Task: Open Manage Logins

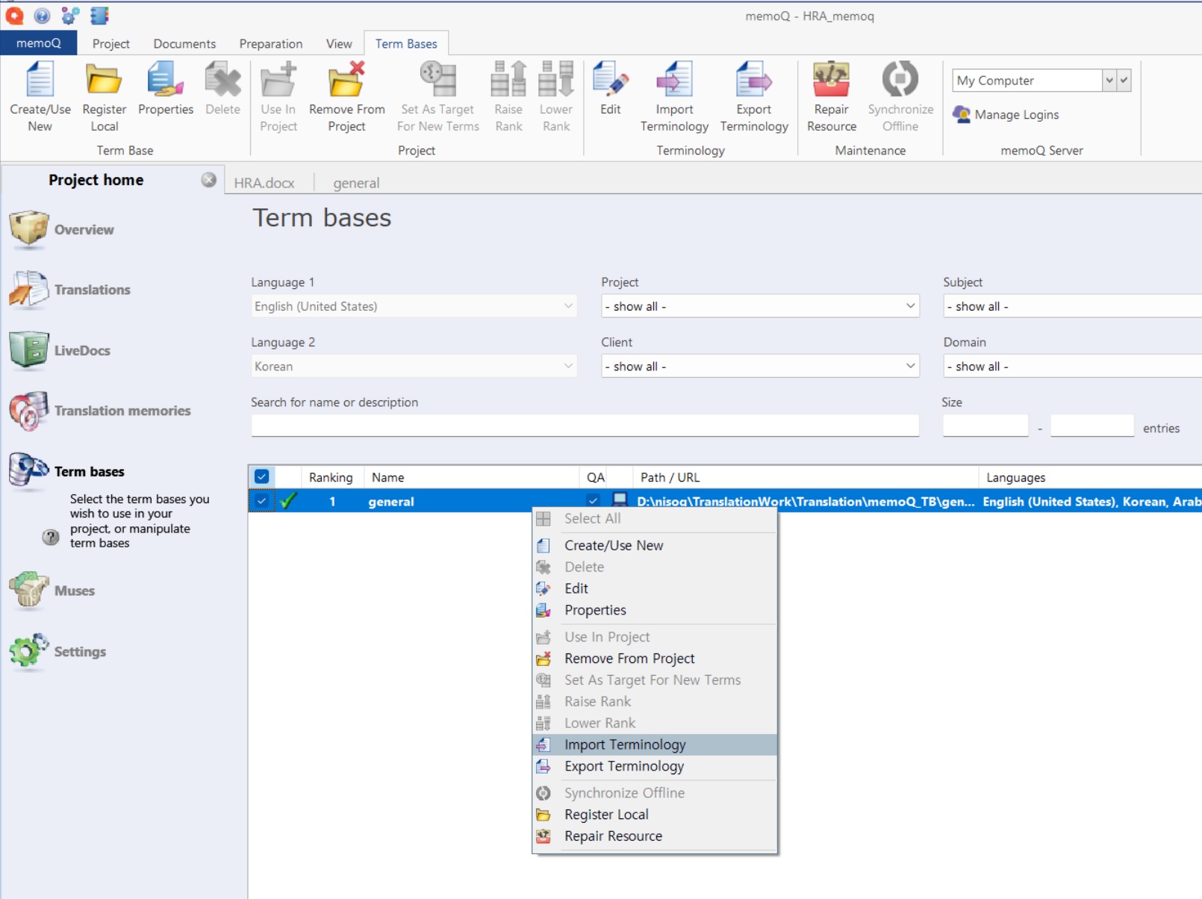Action: pos(1006,114)
